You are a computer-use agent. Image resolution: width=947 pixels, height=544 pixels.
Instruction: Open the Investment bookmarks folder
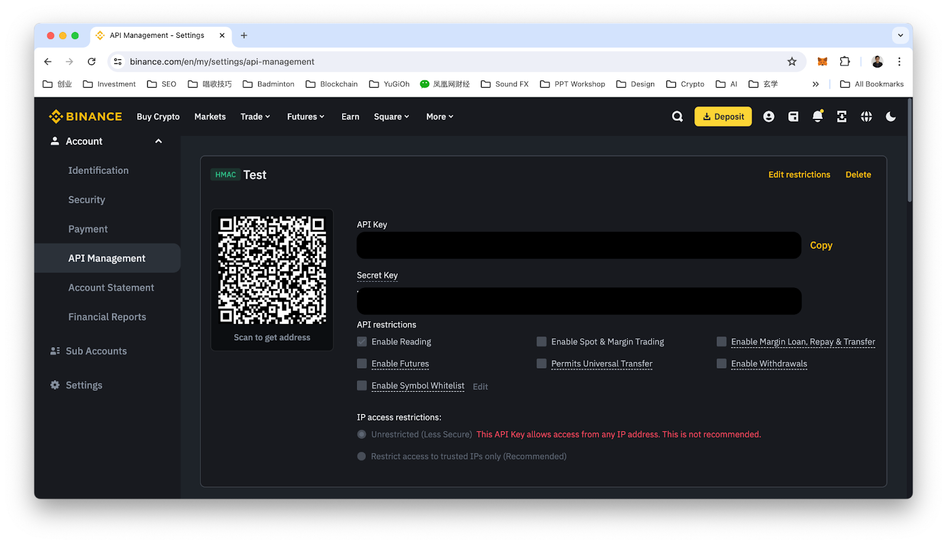click(x=109, y=84)
